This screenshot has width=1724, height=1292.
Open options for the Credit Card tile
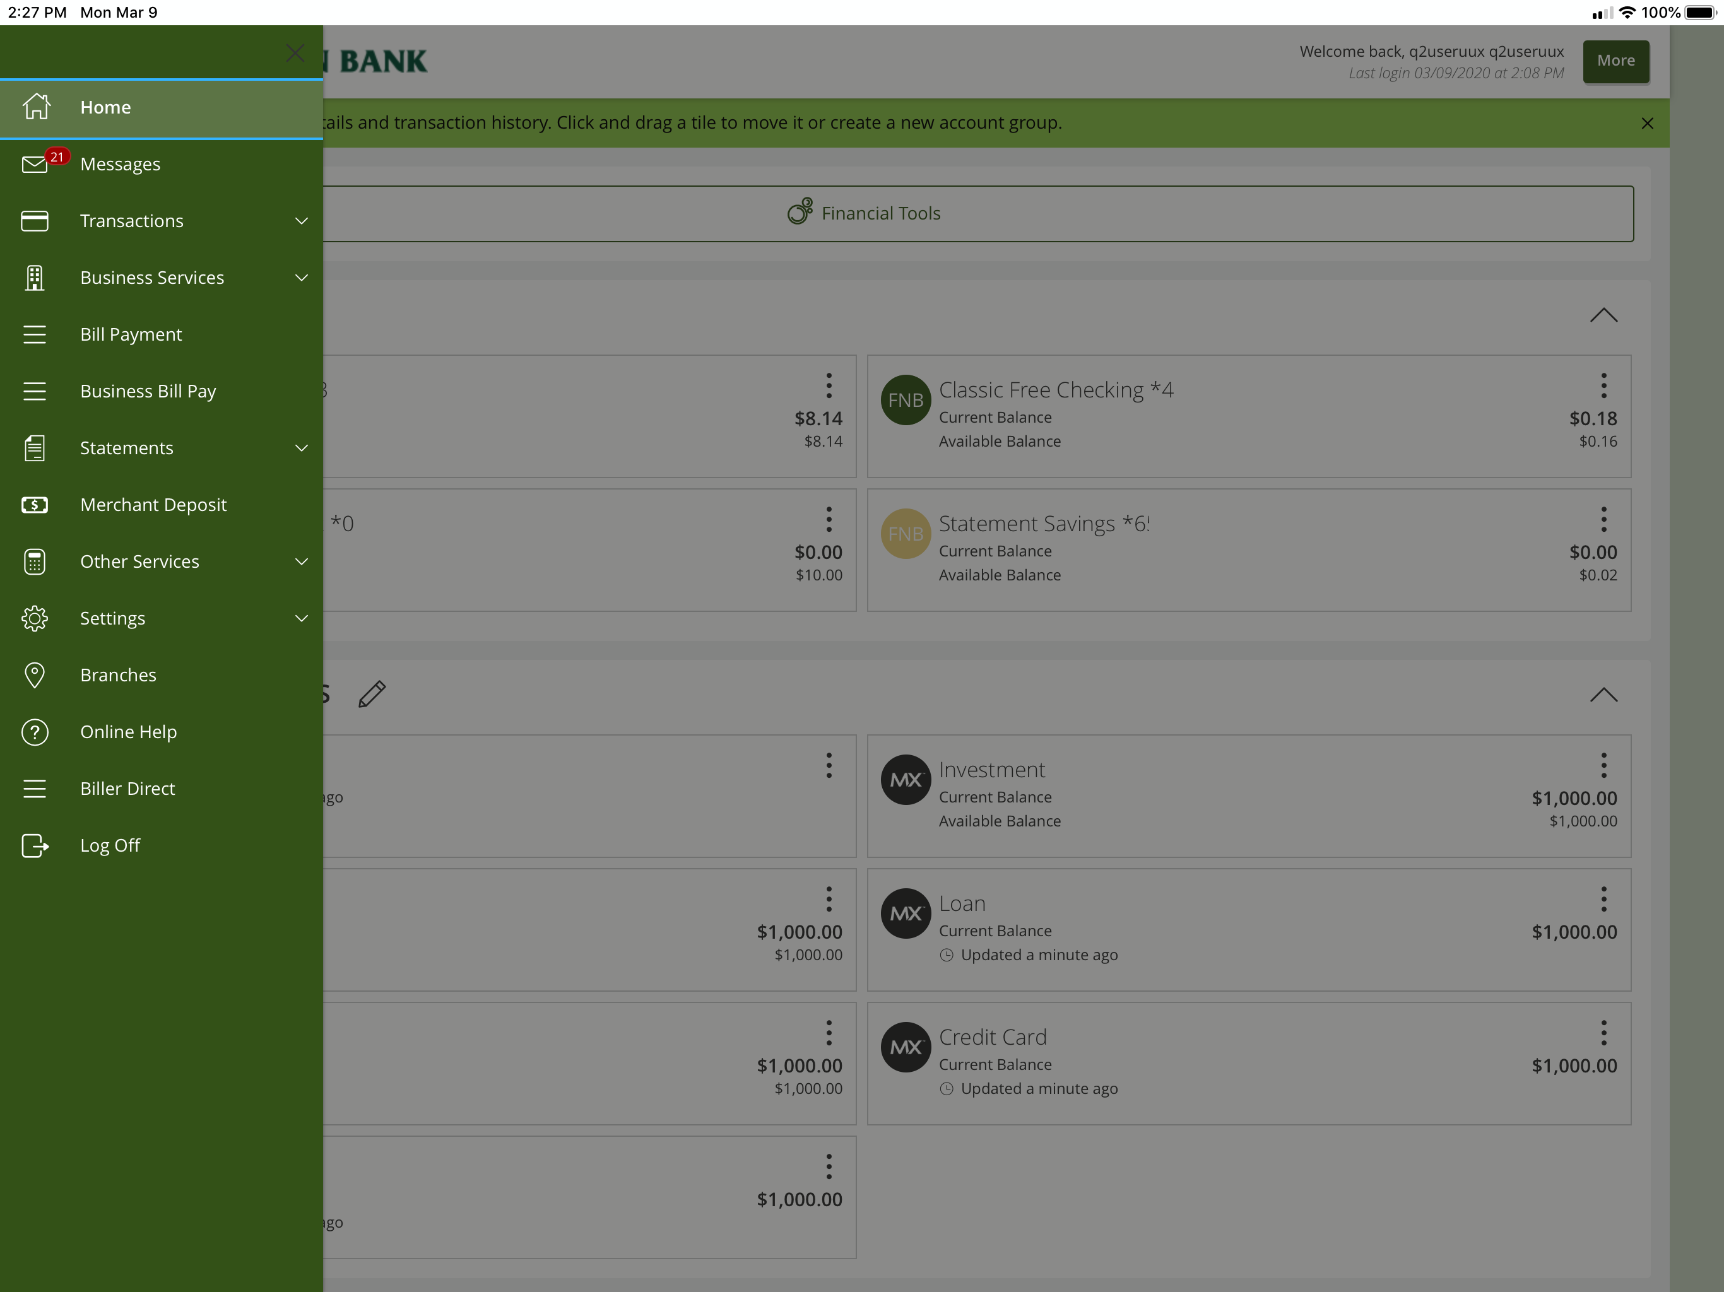pos(1603,1033)
